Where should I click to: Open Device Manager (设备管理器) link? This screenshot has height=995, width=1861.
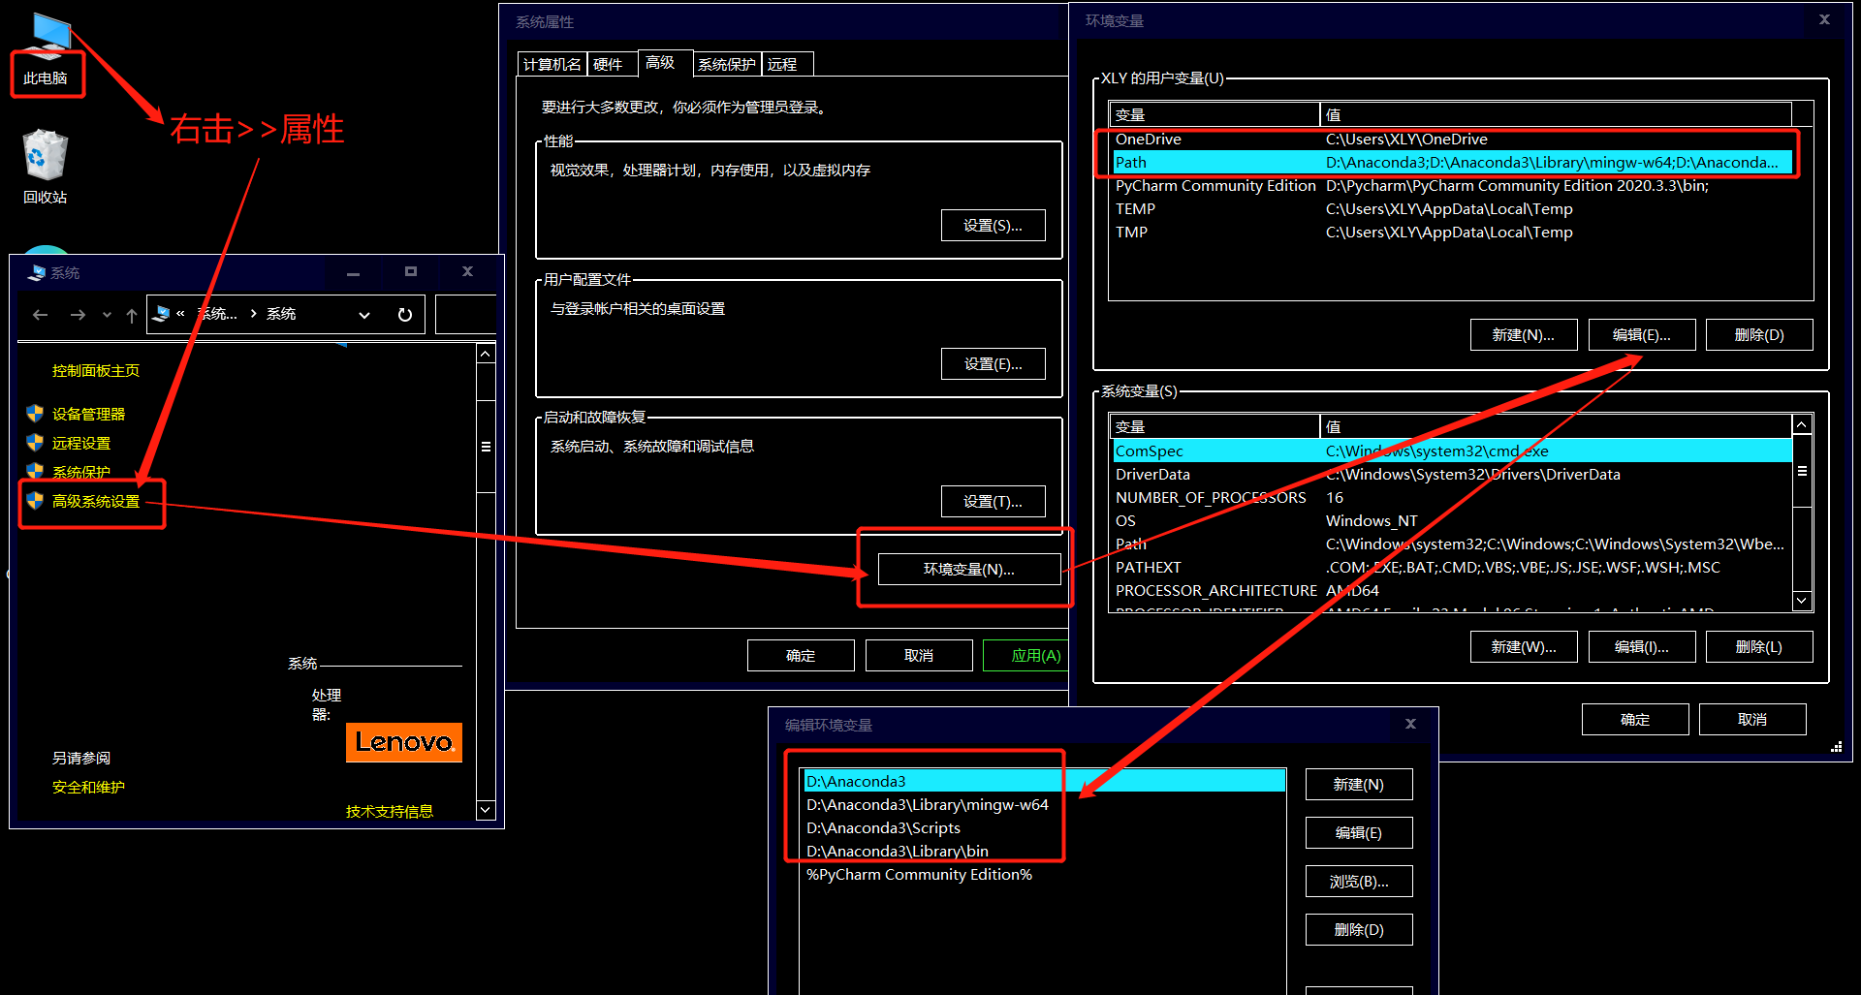tap(88, 415)
